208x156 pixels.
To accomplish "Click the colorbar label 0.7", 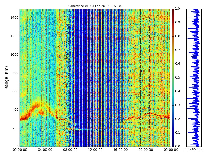I will [178, 50].
